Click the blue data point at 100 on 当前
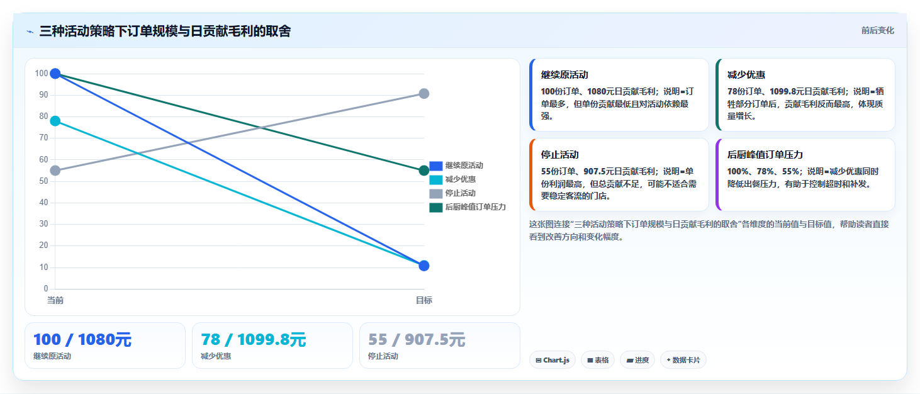920x394 pixels. 55,74
